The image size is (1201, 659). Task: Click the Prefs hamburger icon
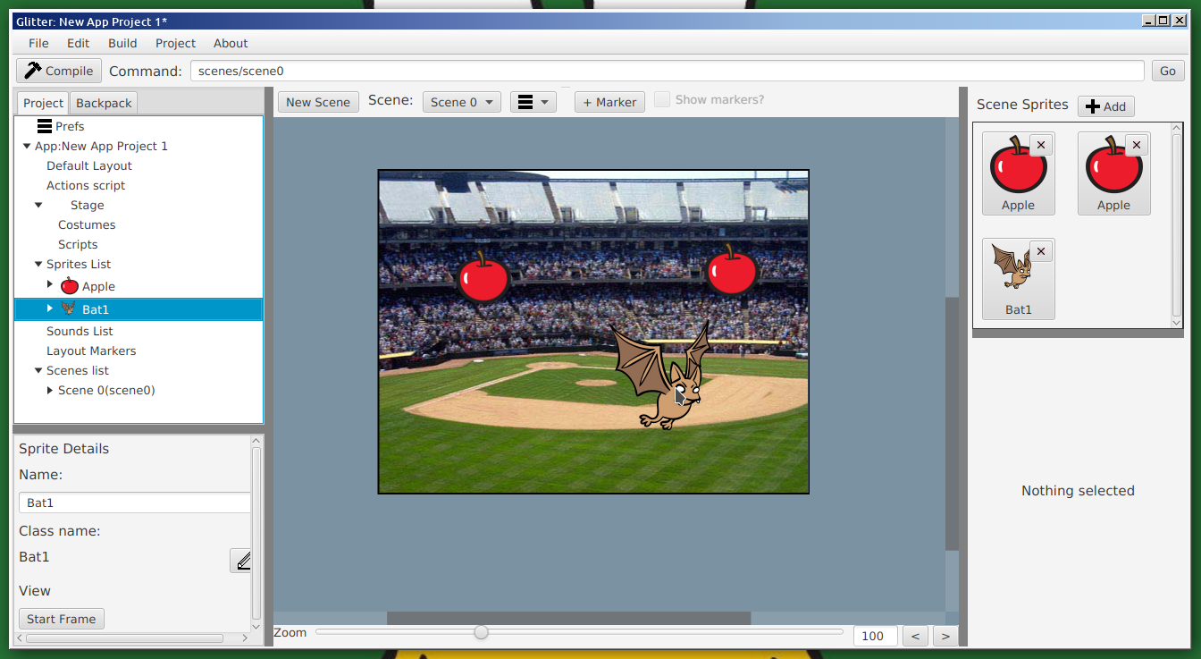tap(44, 126)
